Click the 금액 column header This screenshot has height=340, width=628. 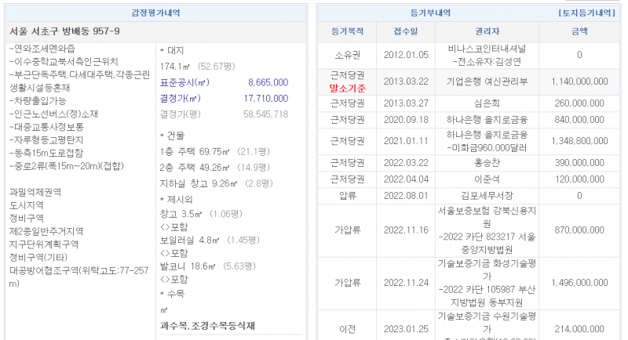[579, 31]
